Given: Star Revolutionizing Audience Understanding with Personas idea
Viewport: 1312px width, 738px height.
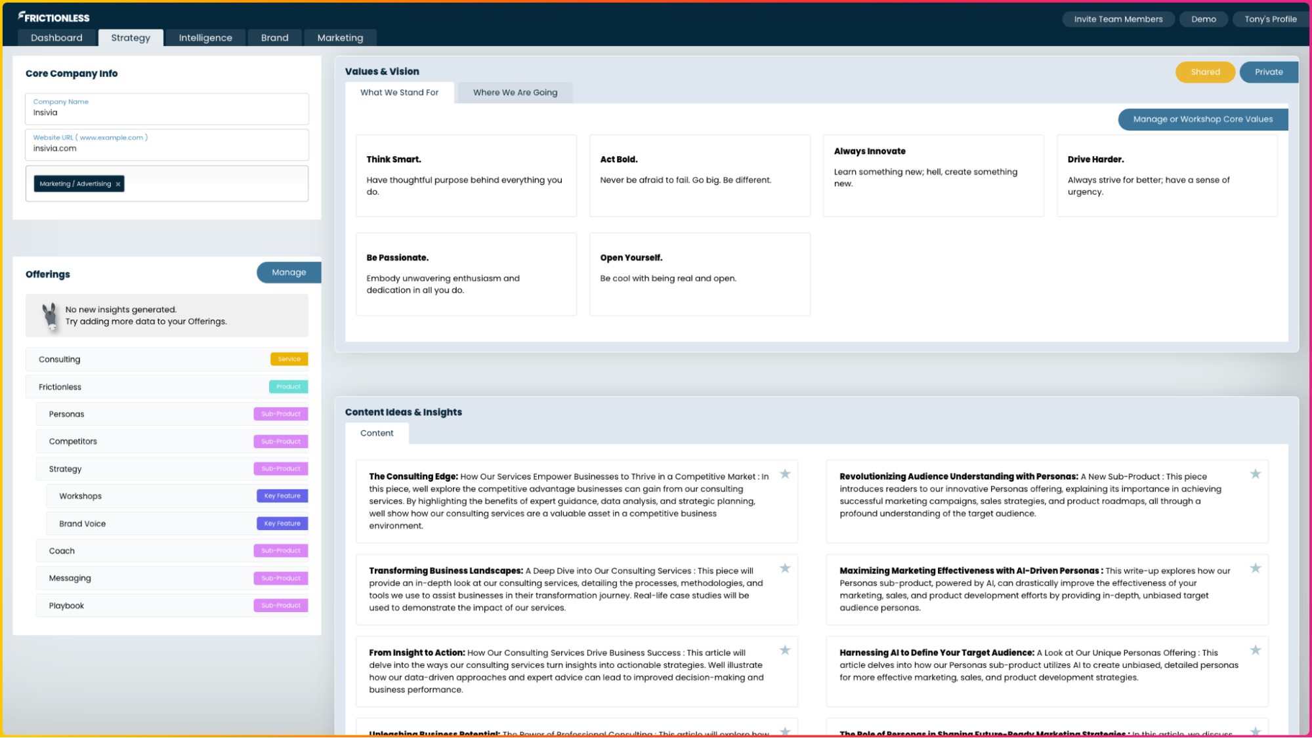Looking at the screenshot, I should pyautogui.click(x=1255, y=474).
